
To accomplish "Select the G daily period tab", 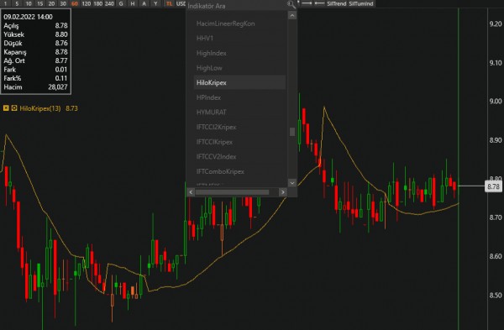I will click(121, 4).
